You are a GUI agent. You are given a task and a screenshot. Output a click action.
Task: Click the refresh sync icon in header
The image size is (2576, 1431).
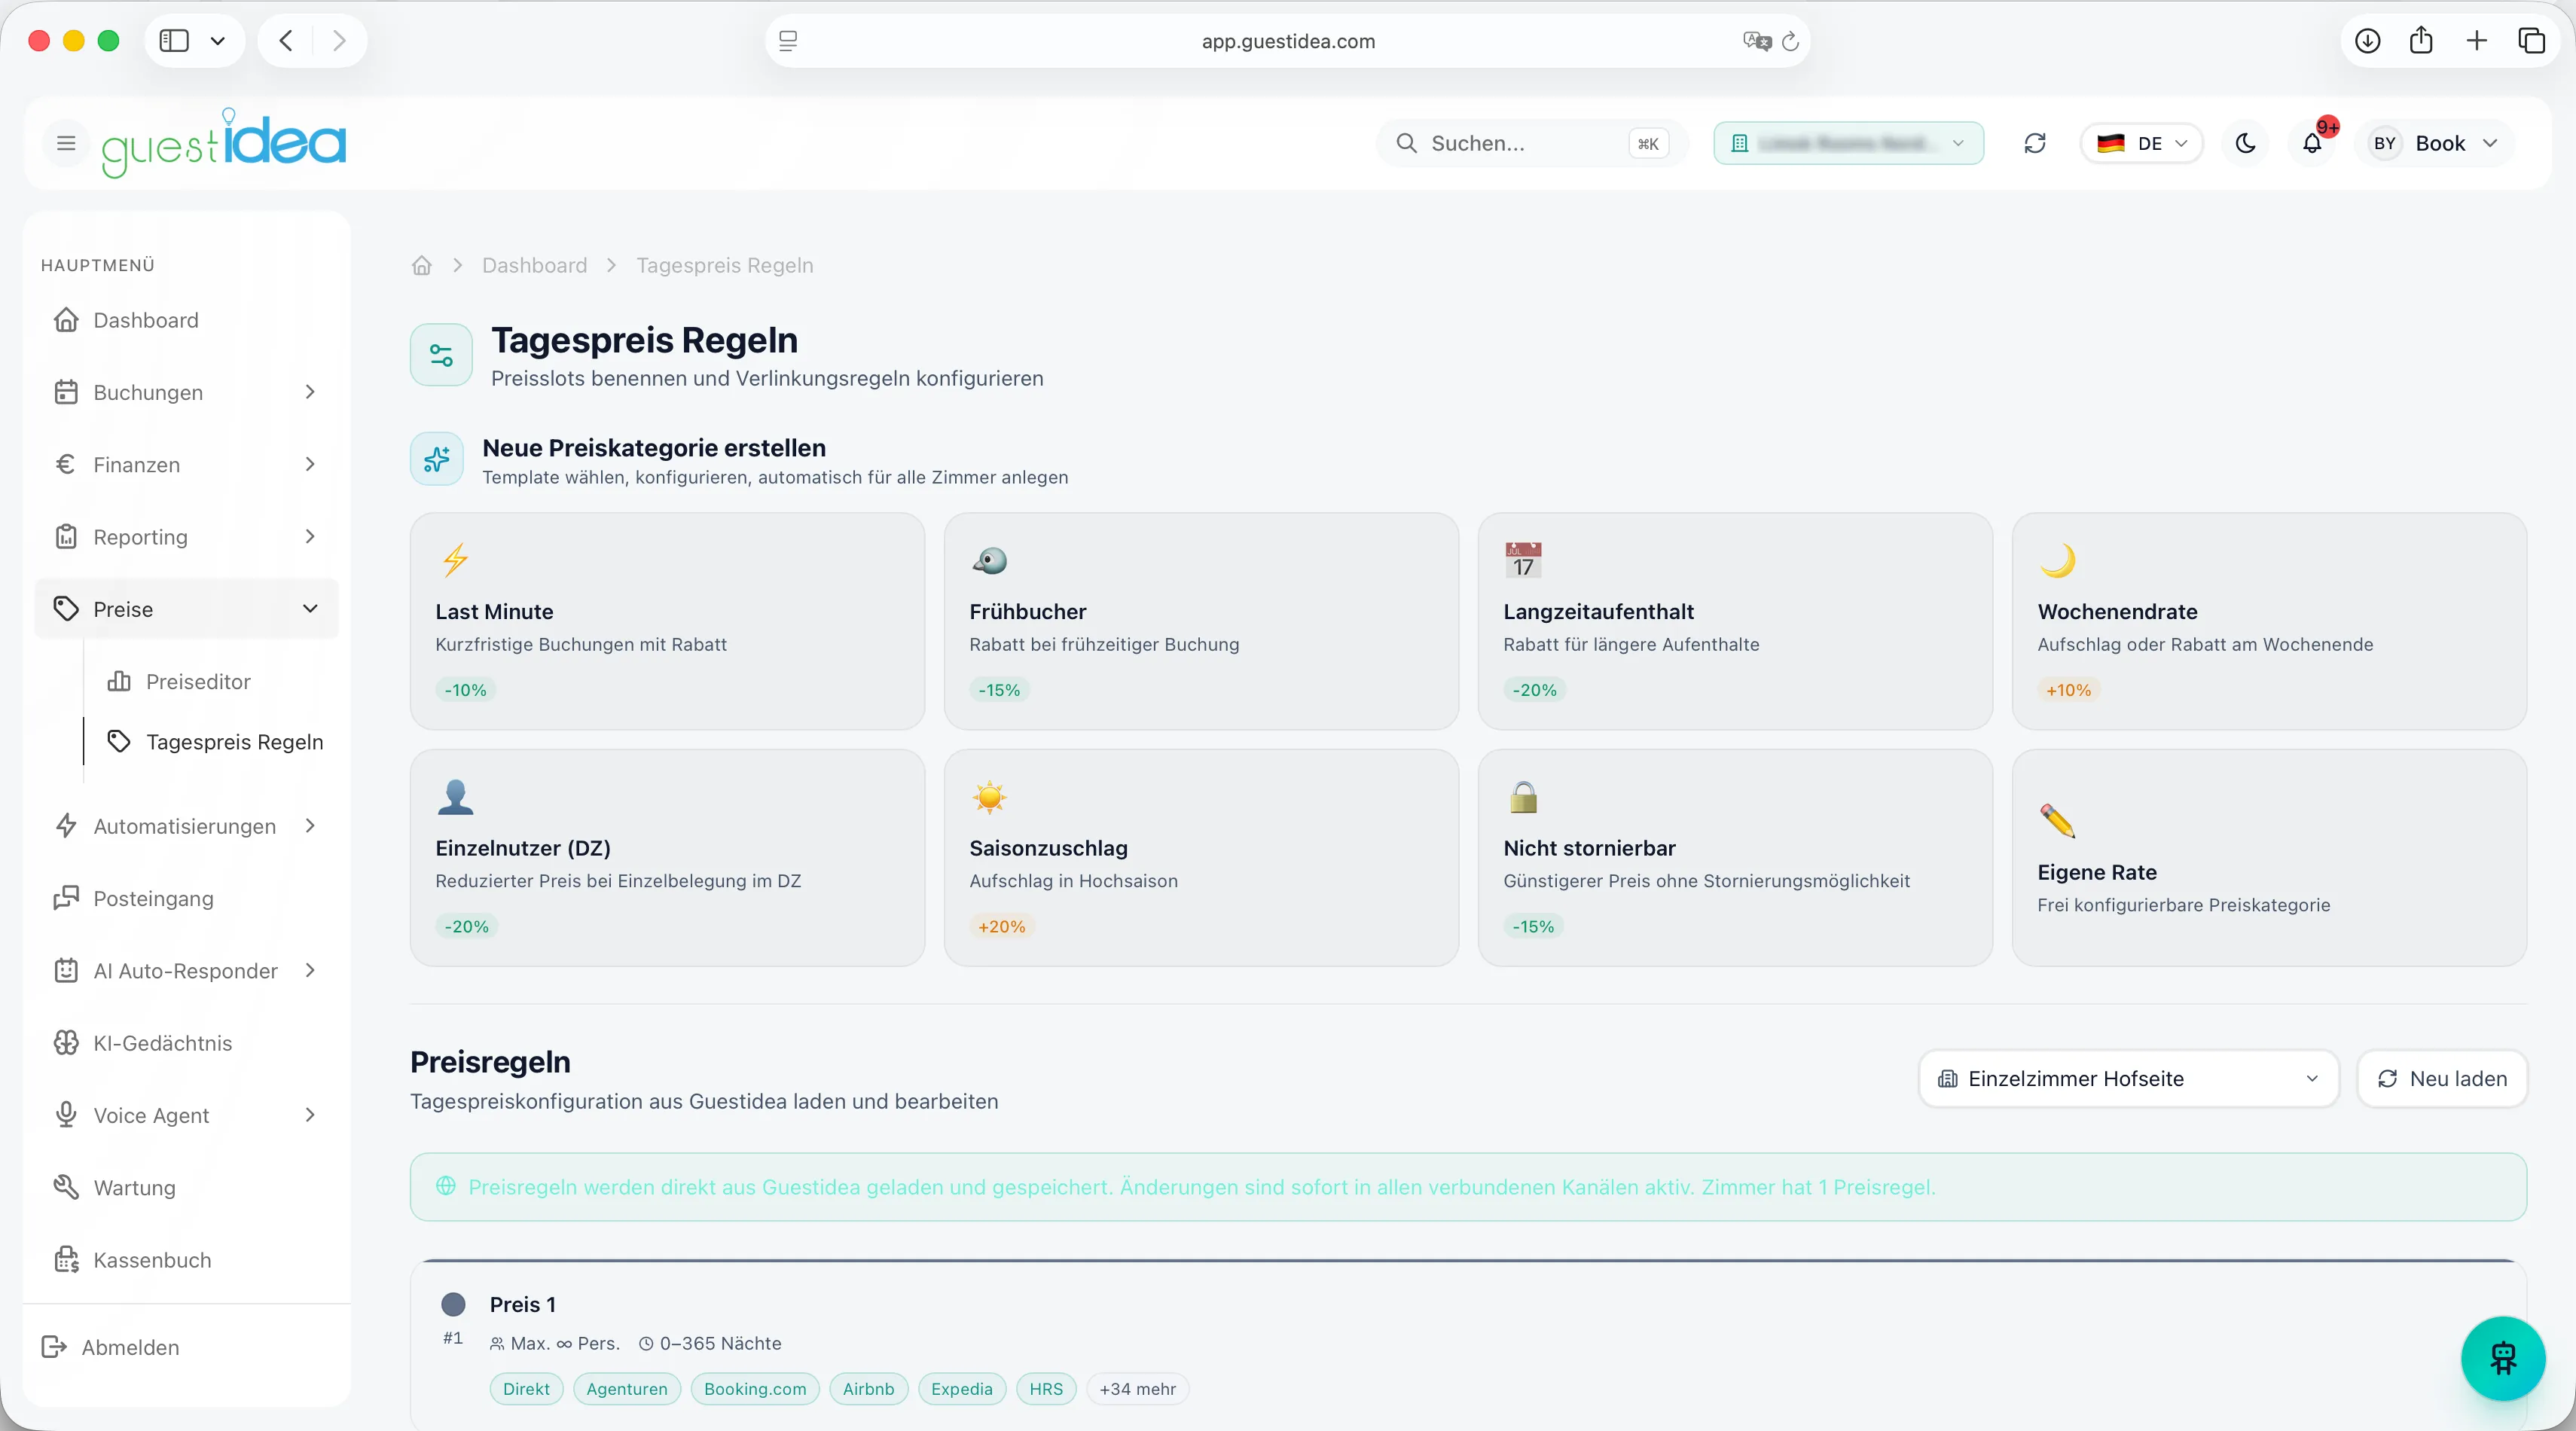pos(2035,143)
